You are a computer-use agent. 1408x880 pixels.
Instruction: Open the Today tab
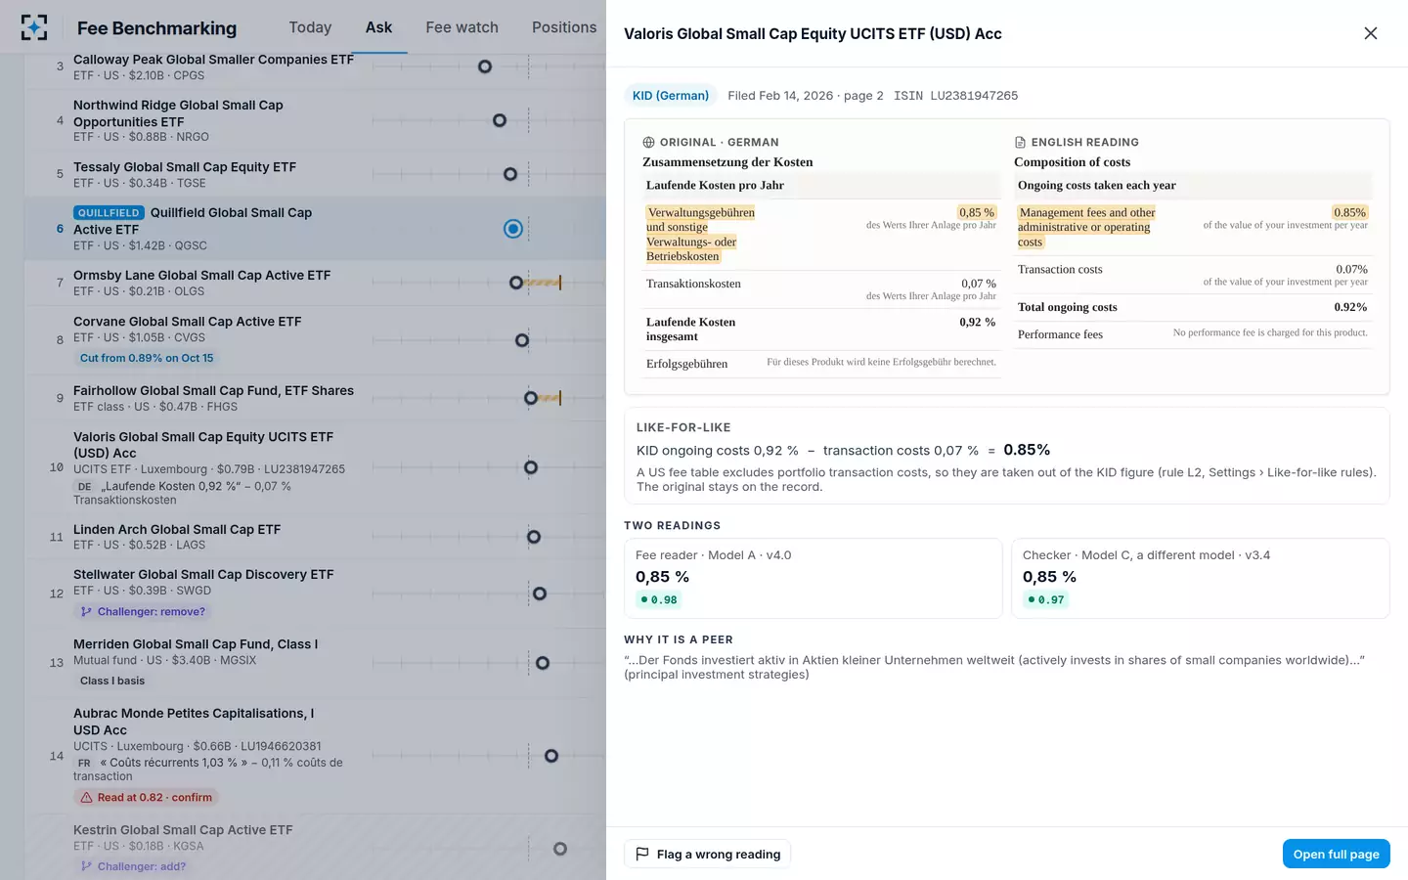pos(310,27)
